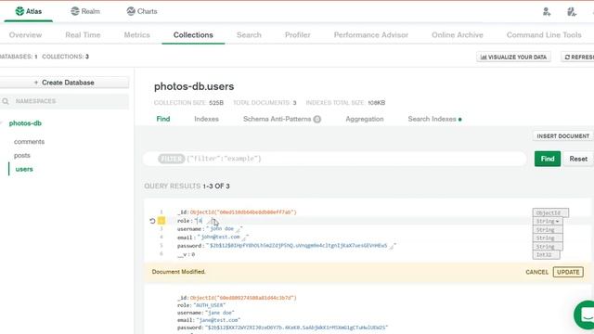Click Create Database button

(64, 83)
